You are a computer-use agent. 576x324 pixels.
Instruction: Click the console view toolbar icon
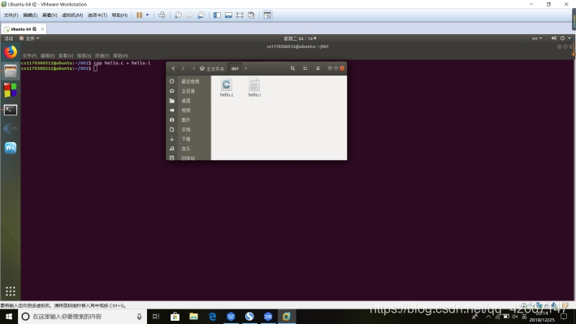click(x=267, y=15)
